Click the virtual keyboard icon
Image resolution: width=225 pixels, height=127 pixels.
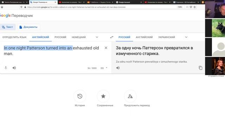pos(102,68)
